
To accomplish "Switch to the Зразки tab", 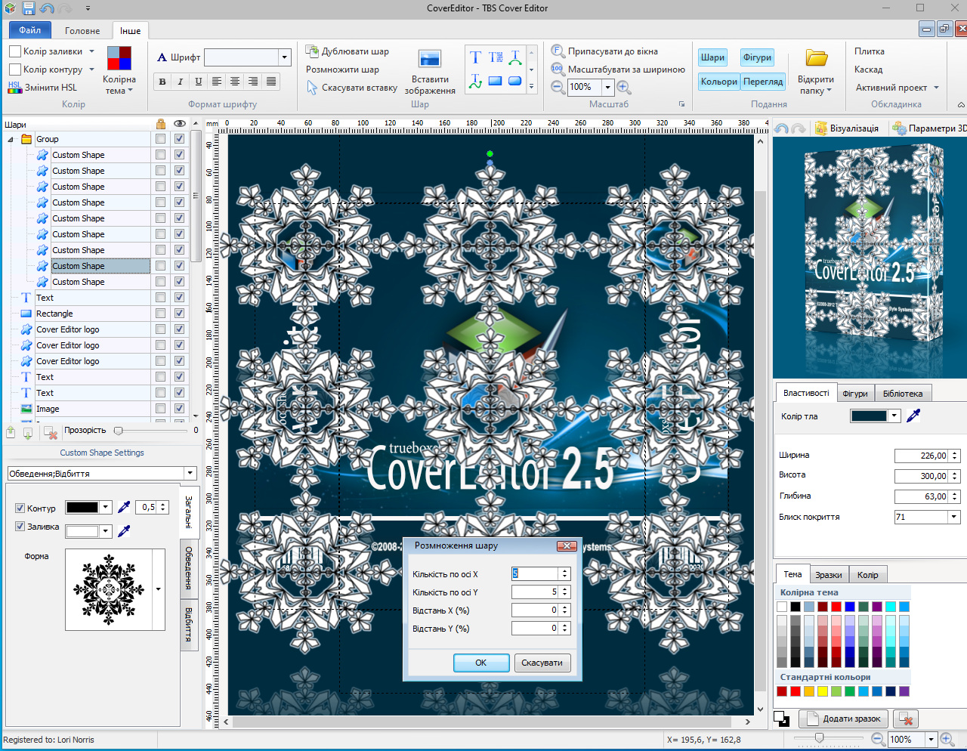I will [829, 575].
